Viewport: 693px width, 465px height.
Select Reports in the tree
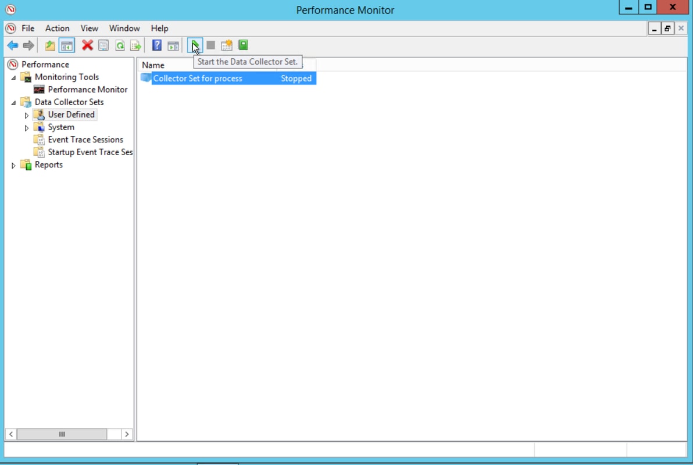click(x=49, y=165)
